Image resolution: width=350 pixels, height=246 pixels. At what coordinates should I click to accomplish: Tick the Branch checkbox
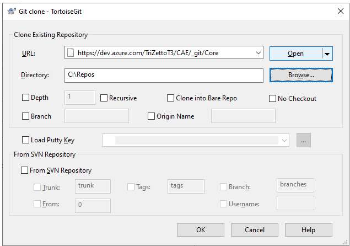coord(26,116)
